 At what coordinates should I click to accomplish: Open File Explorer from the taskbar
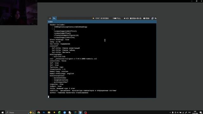click(49, 112)
